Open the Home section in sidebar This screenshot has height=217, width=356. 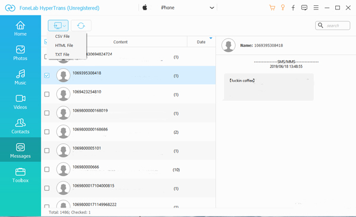click(x=20, y=28)
